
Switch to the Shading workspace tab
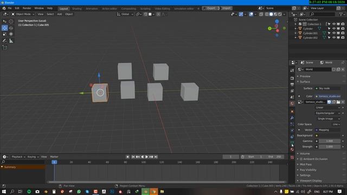(x=77, y=9)
